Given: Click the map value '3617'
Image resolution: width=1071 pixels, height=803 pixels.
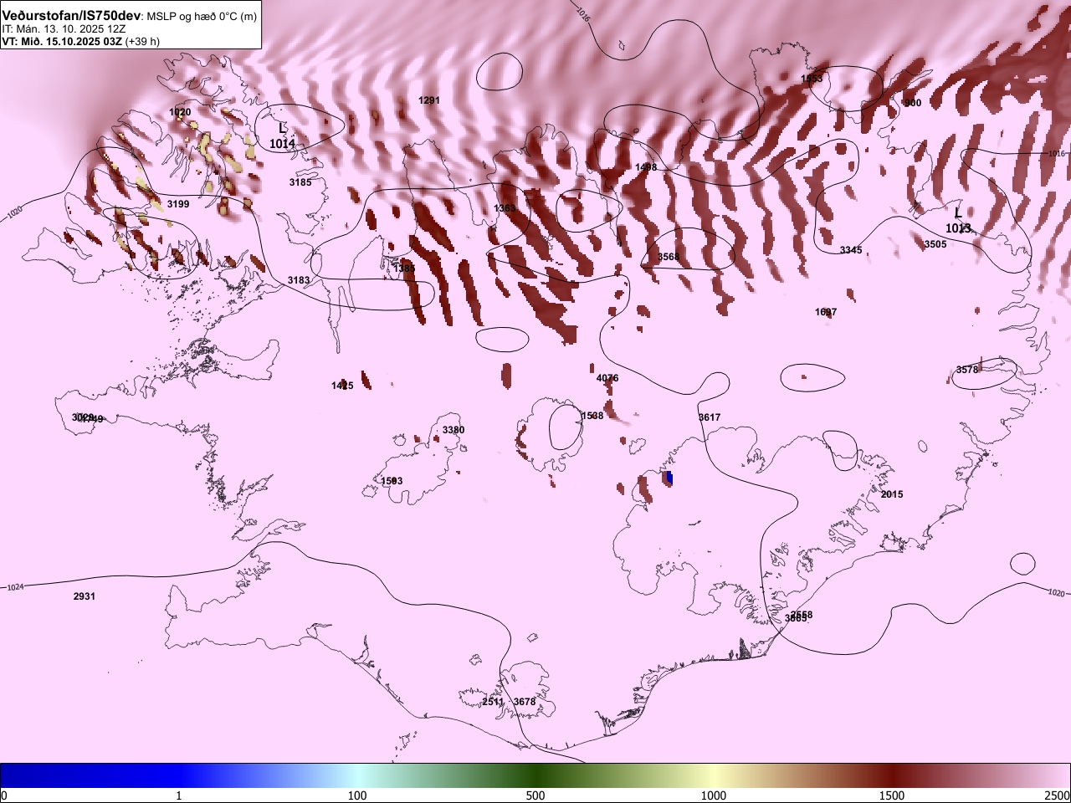Looking at the screenshot, I should [x=710, y=417].
